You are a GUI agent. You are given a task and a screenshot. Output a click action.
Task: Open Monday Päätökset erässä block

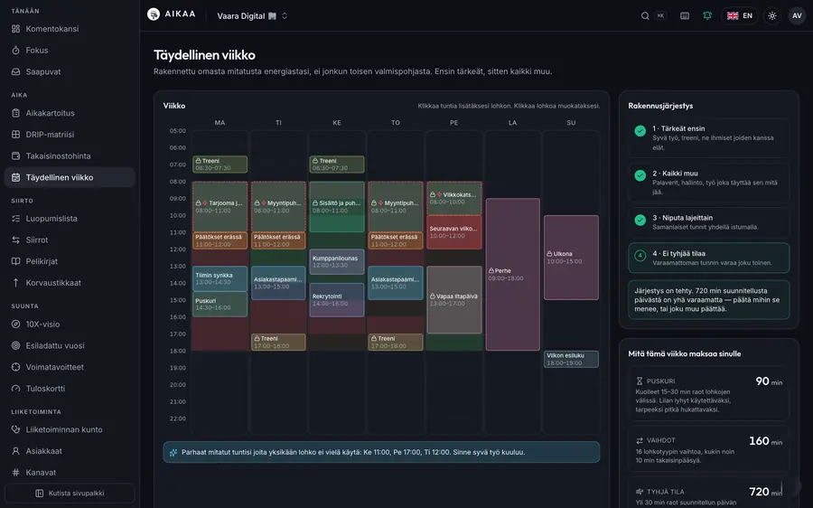[220, 240]
